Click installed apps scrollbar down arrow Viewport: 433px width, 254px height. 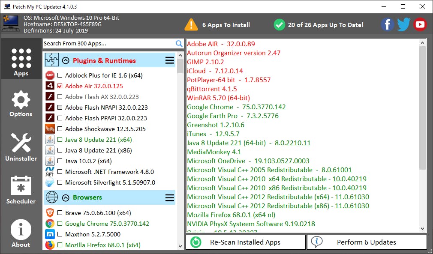click(423, 229)
